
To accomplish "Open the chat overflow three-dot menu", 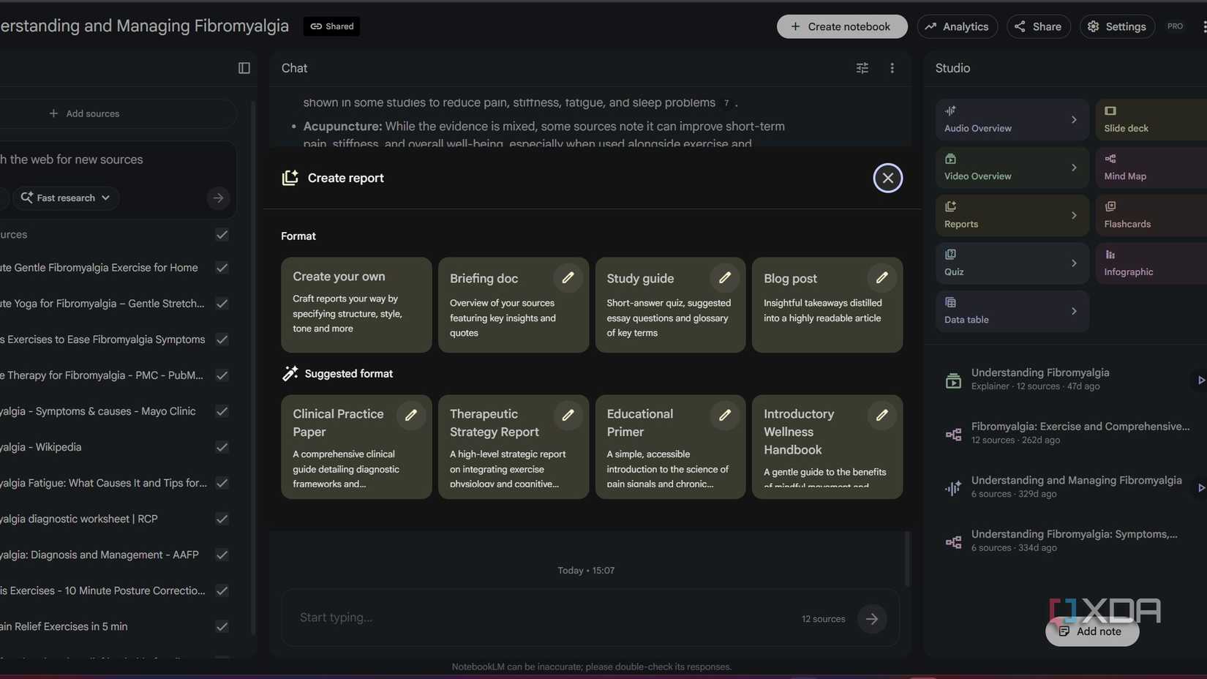I will click(x=892, y=67).
